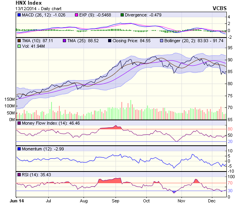The width and height of the screenshot is (242, 209).
Task: Select the brown TMA (10) legend marker
Action: 19,40
